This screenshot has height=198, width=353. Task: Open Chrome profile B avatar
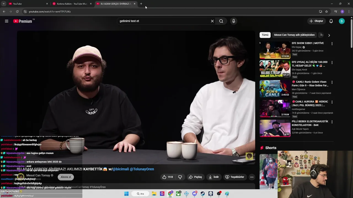[342, 12]
